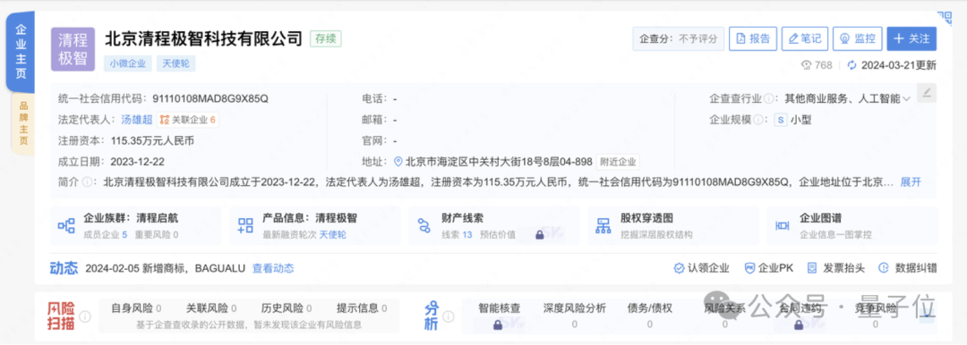Image resolution: width=967 pixels, height=345 pixels.
Task: Open the 深度风险分析 item
Action: coord(574,316)
